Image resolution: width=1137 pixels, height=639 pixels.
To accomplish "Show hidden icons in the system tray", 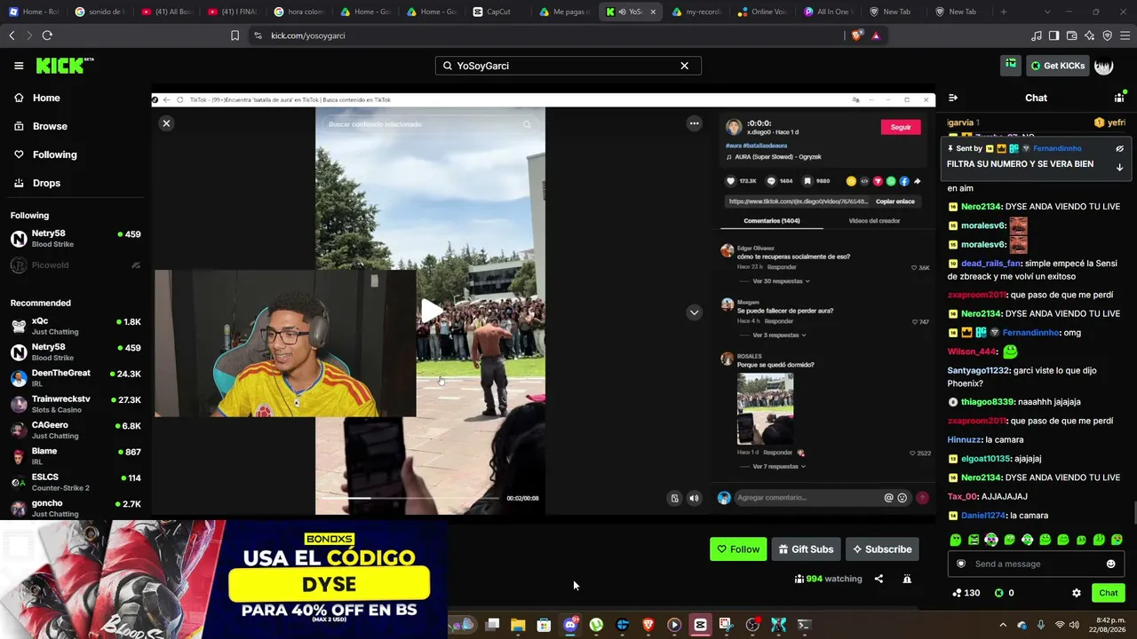I will click(x=1003, y=625).
